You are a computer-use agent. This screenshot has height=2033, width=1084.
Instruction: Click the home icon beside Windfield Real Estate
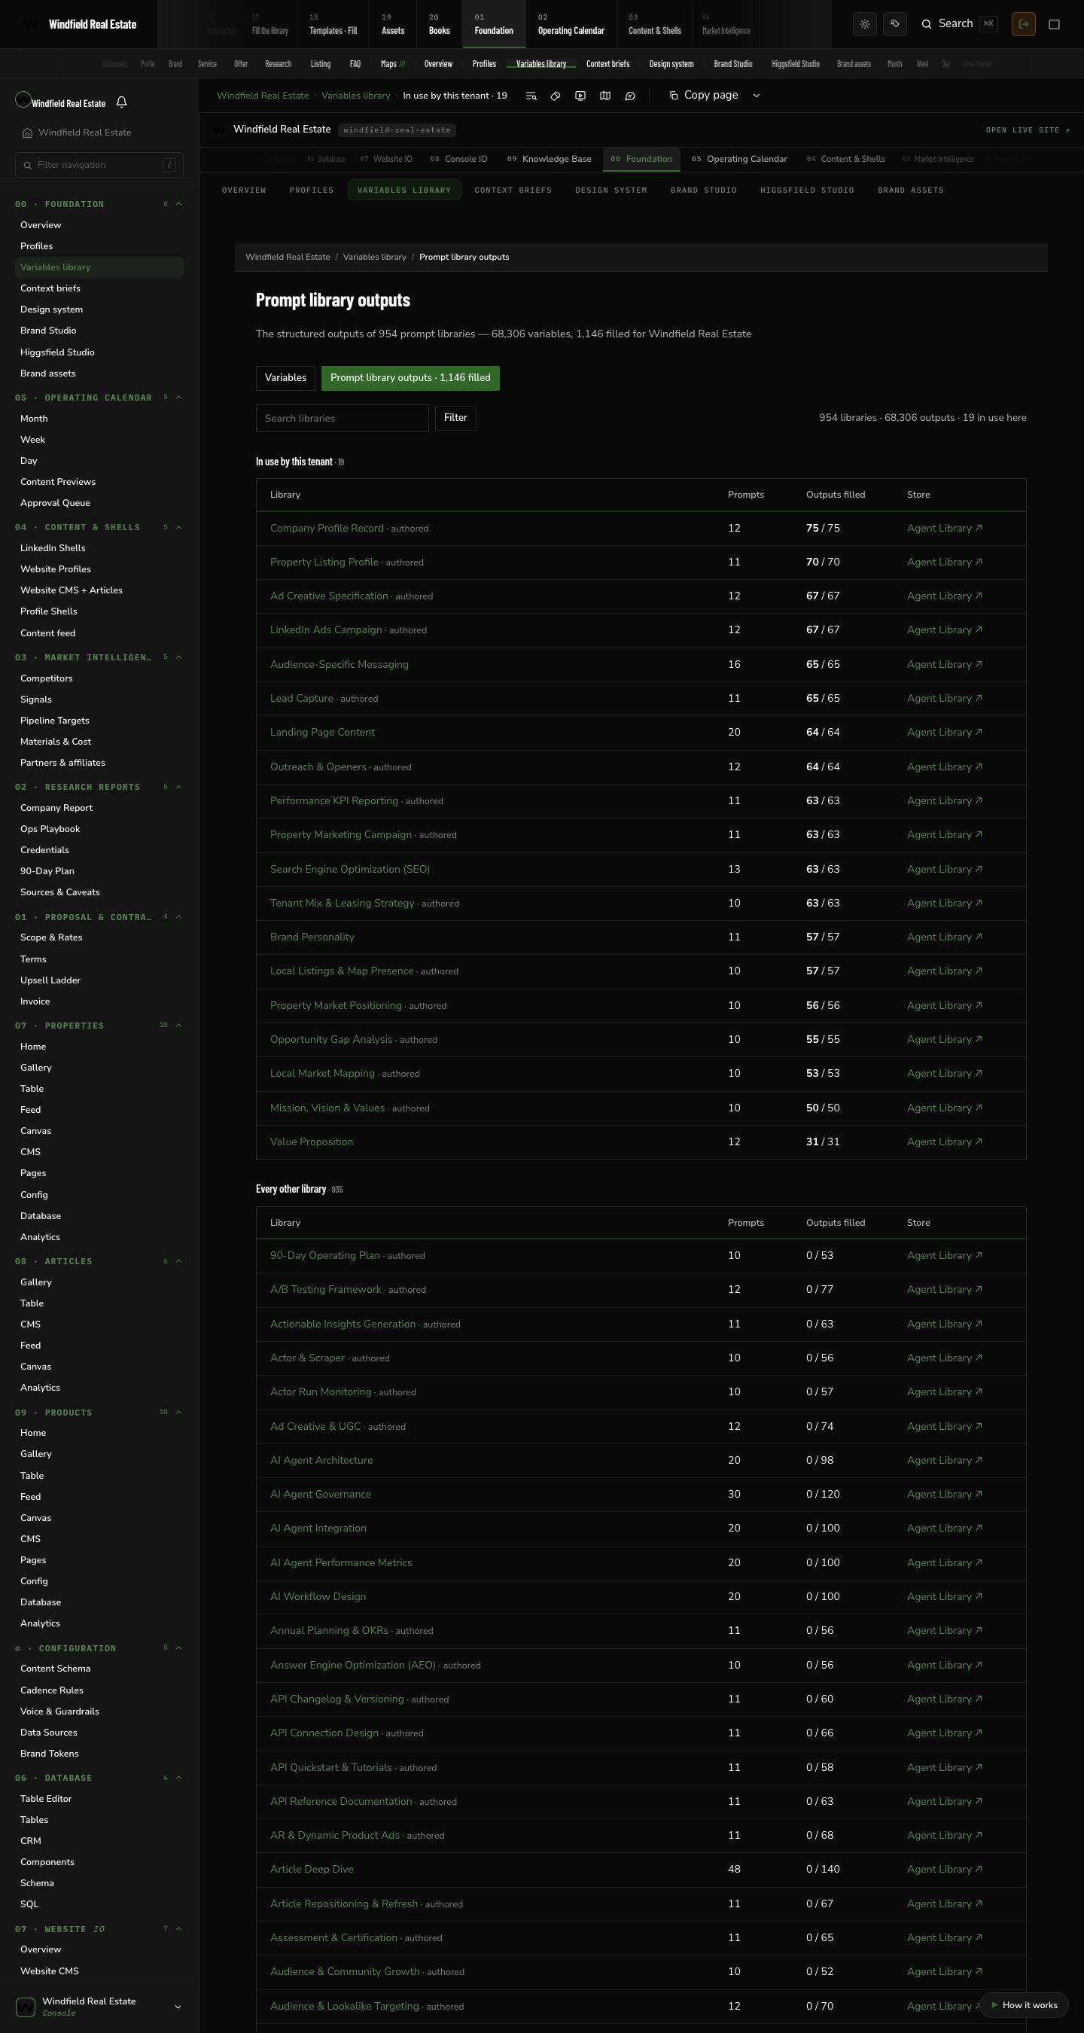point(28,133)
